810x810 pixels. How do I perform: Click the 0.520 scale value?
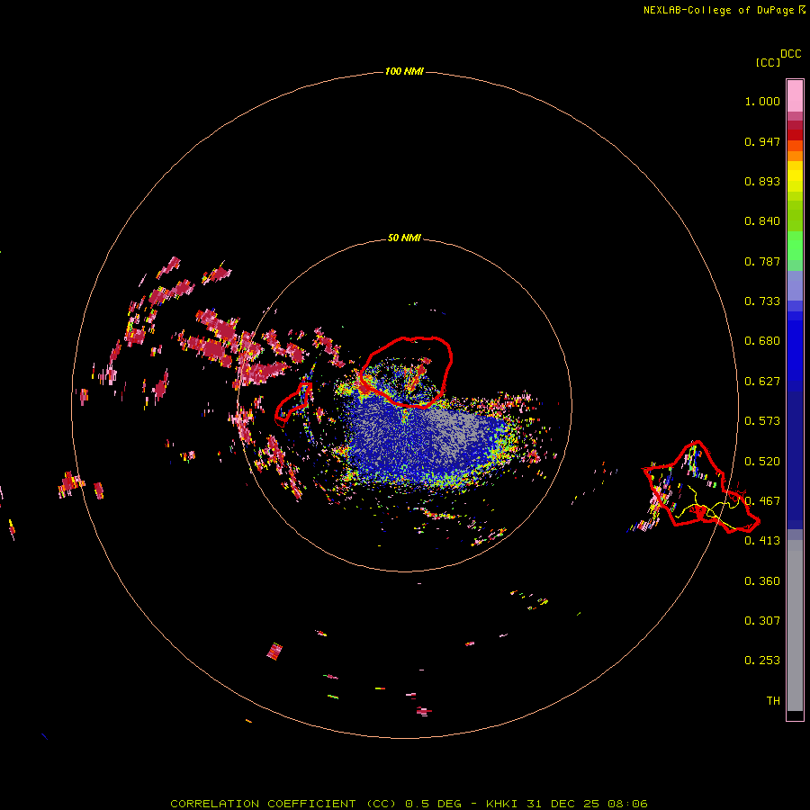(762, 462)
